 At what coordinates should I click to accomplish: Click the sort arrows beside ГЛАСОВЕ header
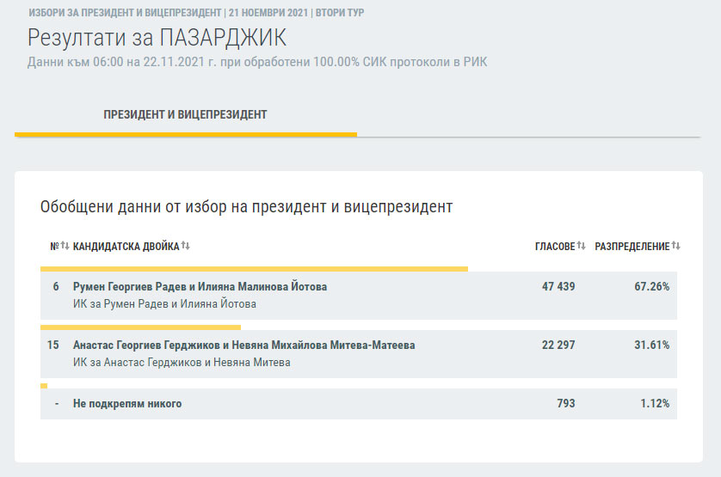[582, 247]
